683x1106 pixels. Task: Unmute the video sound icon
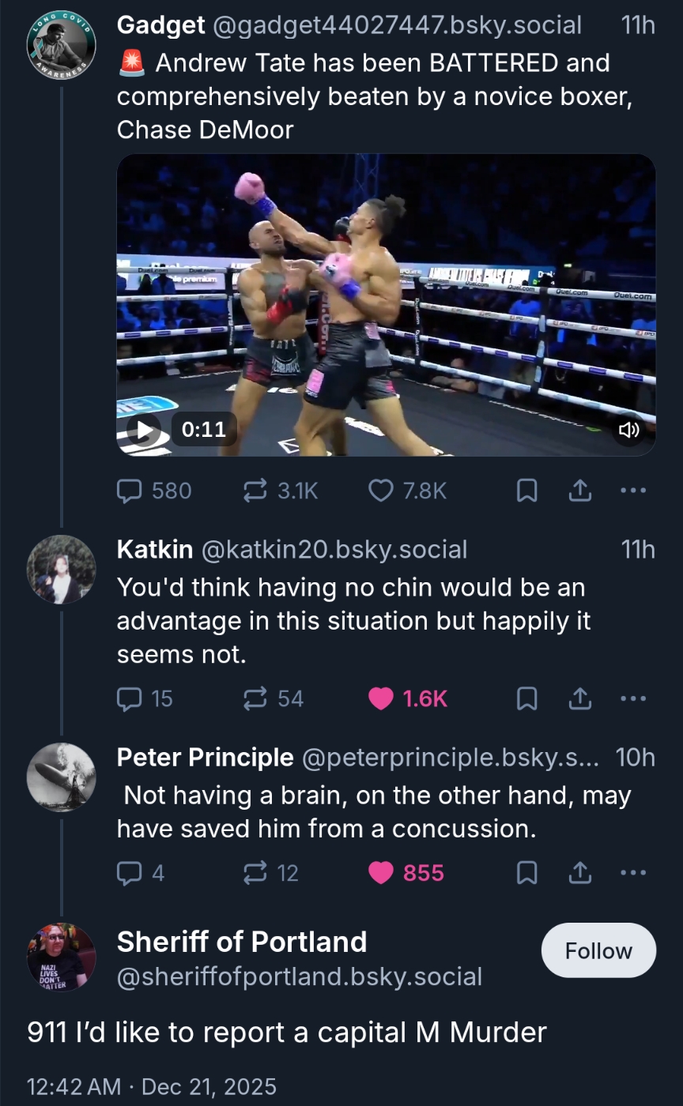[629, 430]
